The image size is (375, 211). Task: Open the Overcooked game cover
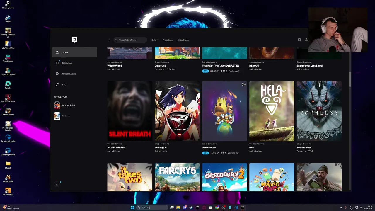224,111
